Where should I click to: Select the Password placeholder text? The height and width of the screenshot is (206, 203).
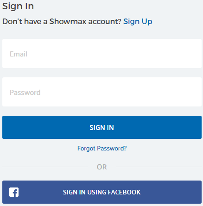coord(25,93)
